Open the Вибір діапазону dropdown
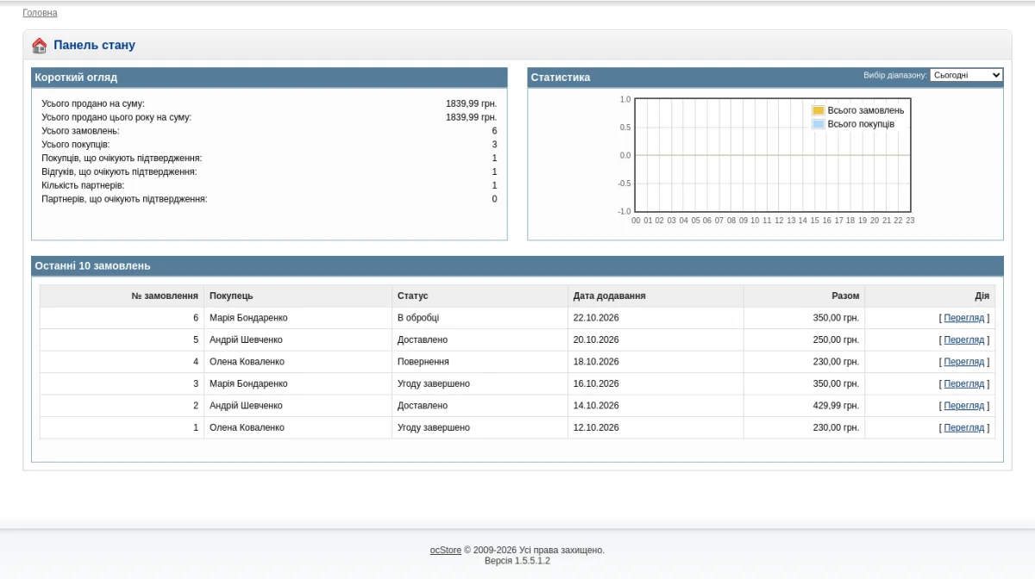1035x579 pixels. click(966, 75)
